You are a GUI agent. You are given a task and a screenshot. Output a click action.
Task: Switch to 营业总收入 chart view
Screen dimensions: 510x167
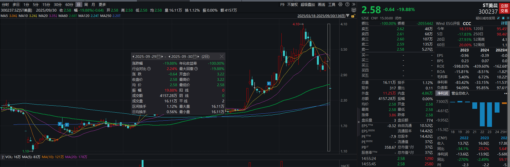(460, 93)
